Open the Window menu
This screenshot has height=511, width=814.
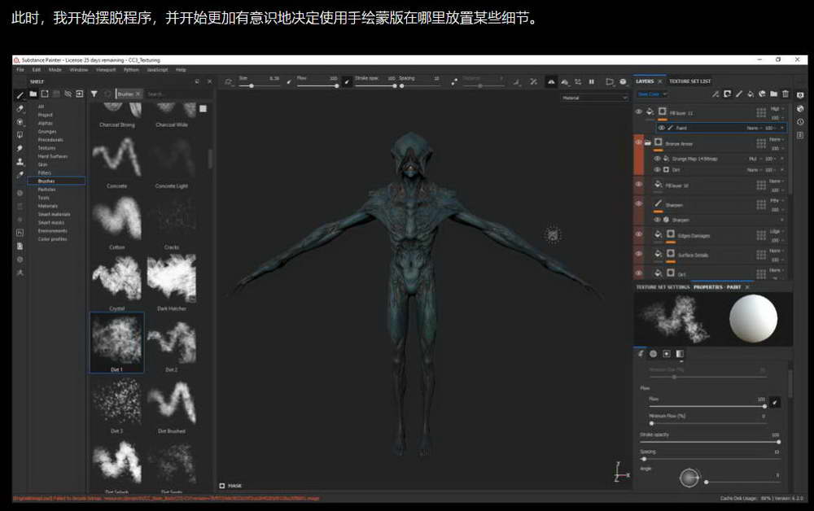pos(78,69)
